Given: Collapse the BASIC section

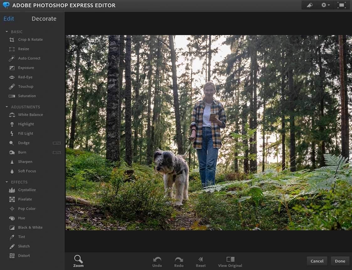Looking at the screenshot, I should click(x=7, y=32).
